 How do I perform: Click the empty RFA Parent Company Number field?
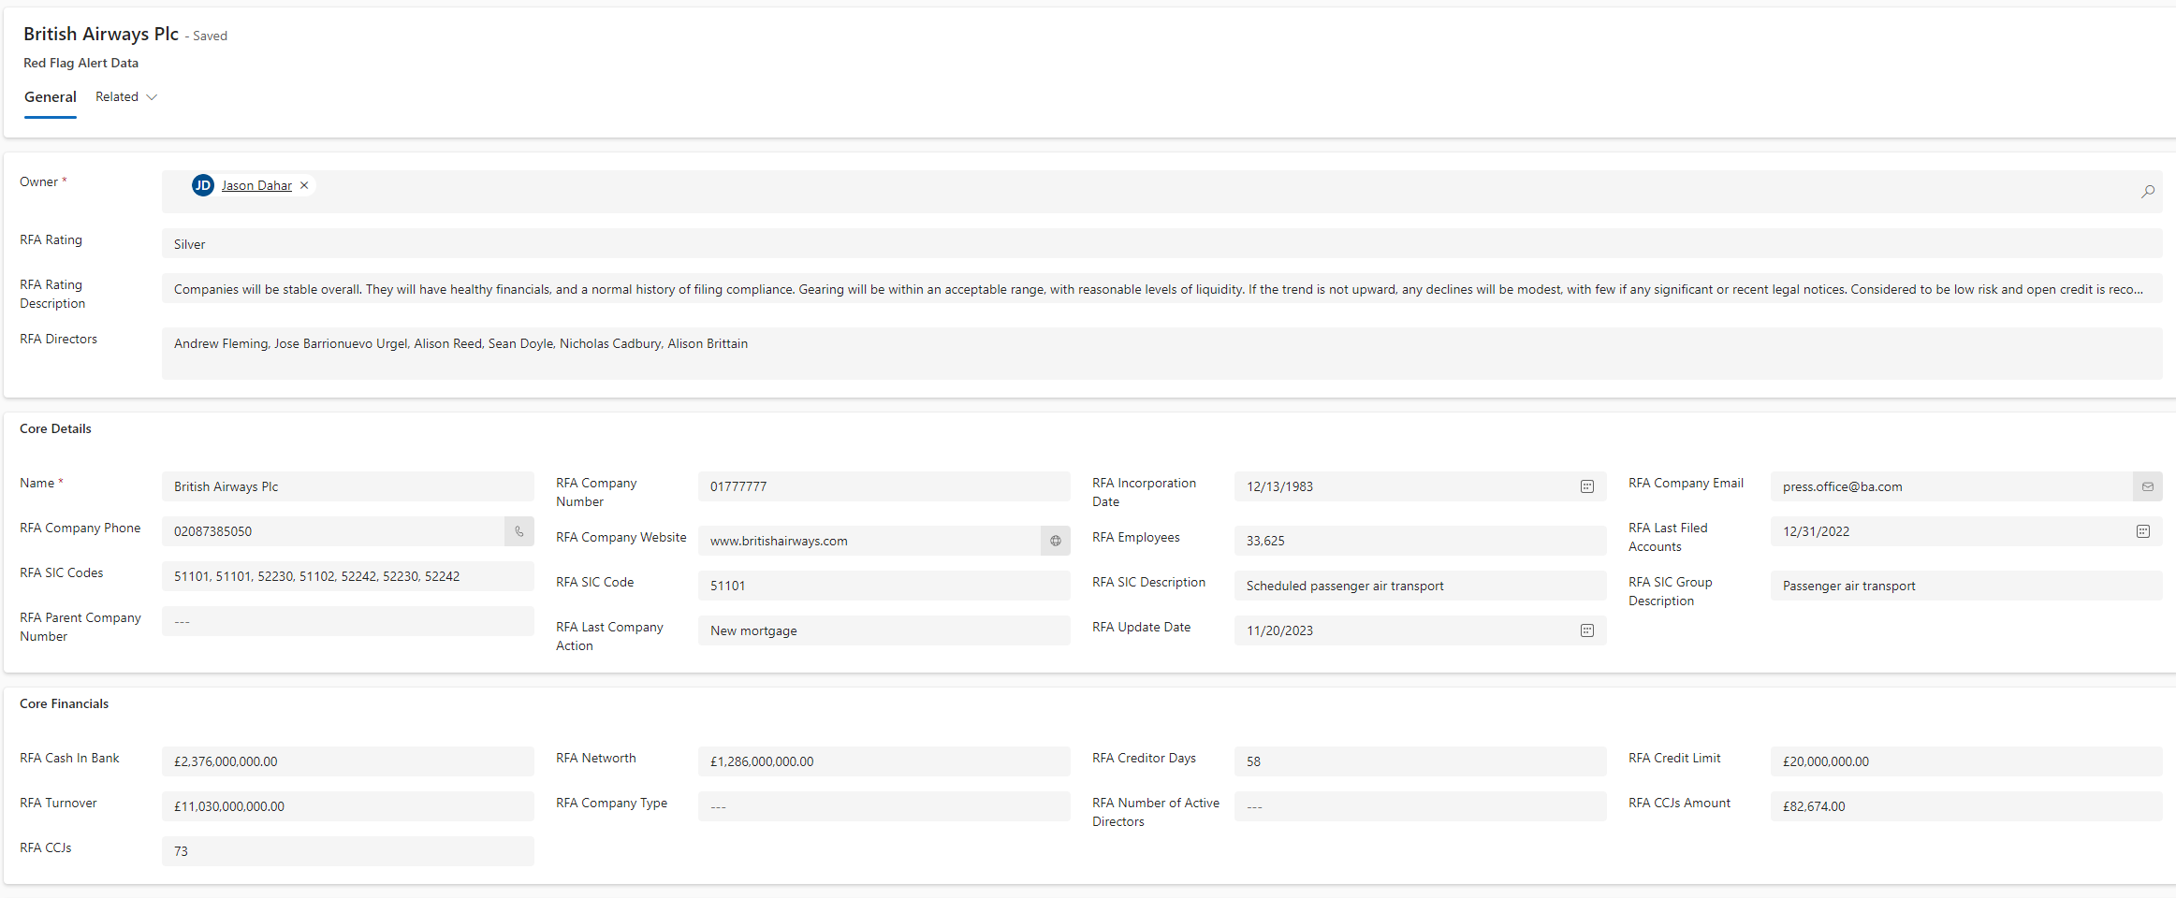point(348,621)
